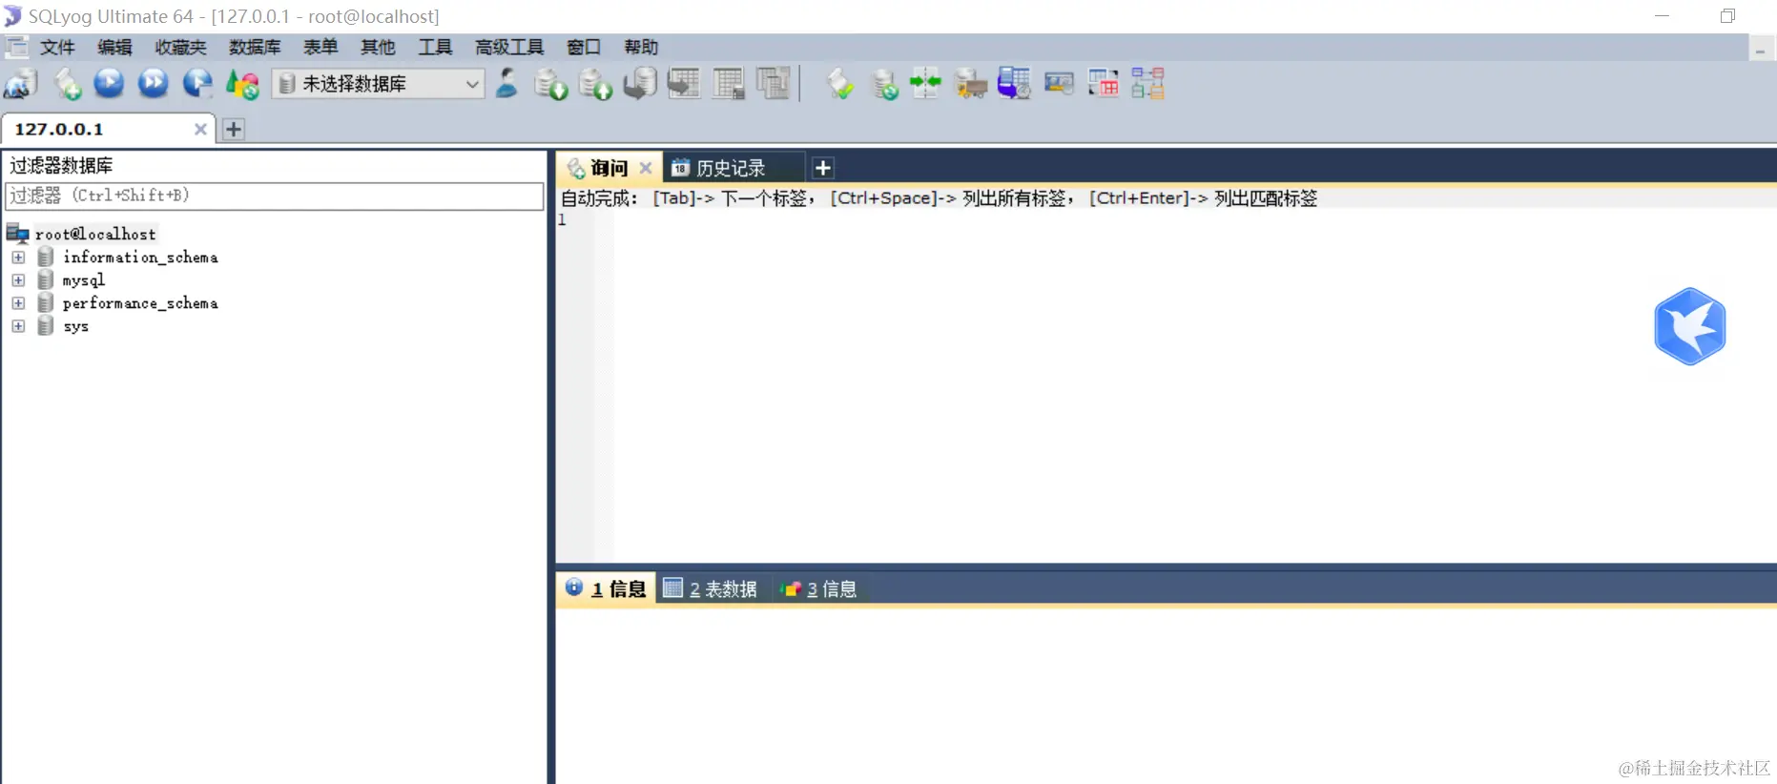This screenshot has height=784, width=1777.
Task: Click the import external data truck icon
Action: pos(971,85)
